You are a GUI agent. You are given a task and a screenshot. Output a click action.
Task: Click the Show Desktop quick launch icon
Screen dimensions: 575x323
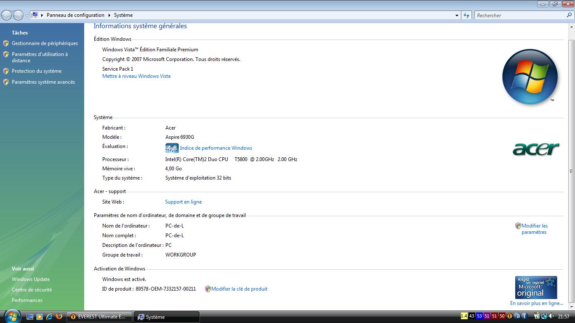[x=30, y=317]
